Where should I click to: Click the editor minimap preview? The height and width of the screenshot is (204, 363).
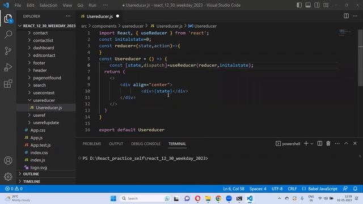pos(345,33)
